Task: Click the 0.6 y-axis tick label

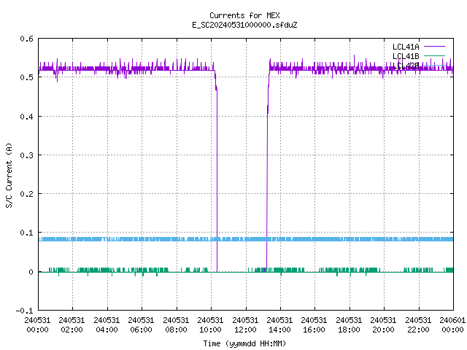Action: click(x=27, y=39)
